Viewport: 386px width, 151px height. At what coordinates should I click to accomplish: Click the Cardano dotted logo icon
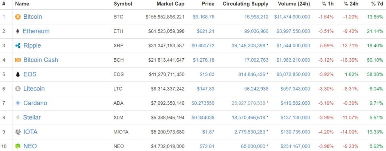[18, 103]
